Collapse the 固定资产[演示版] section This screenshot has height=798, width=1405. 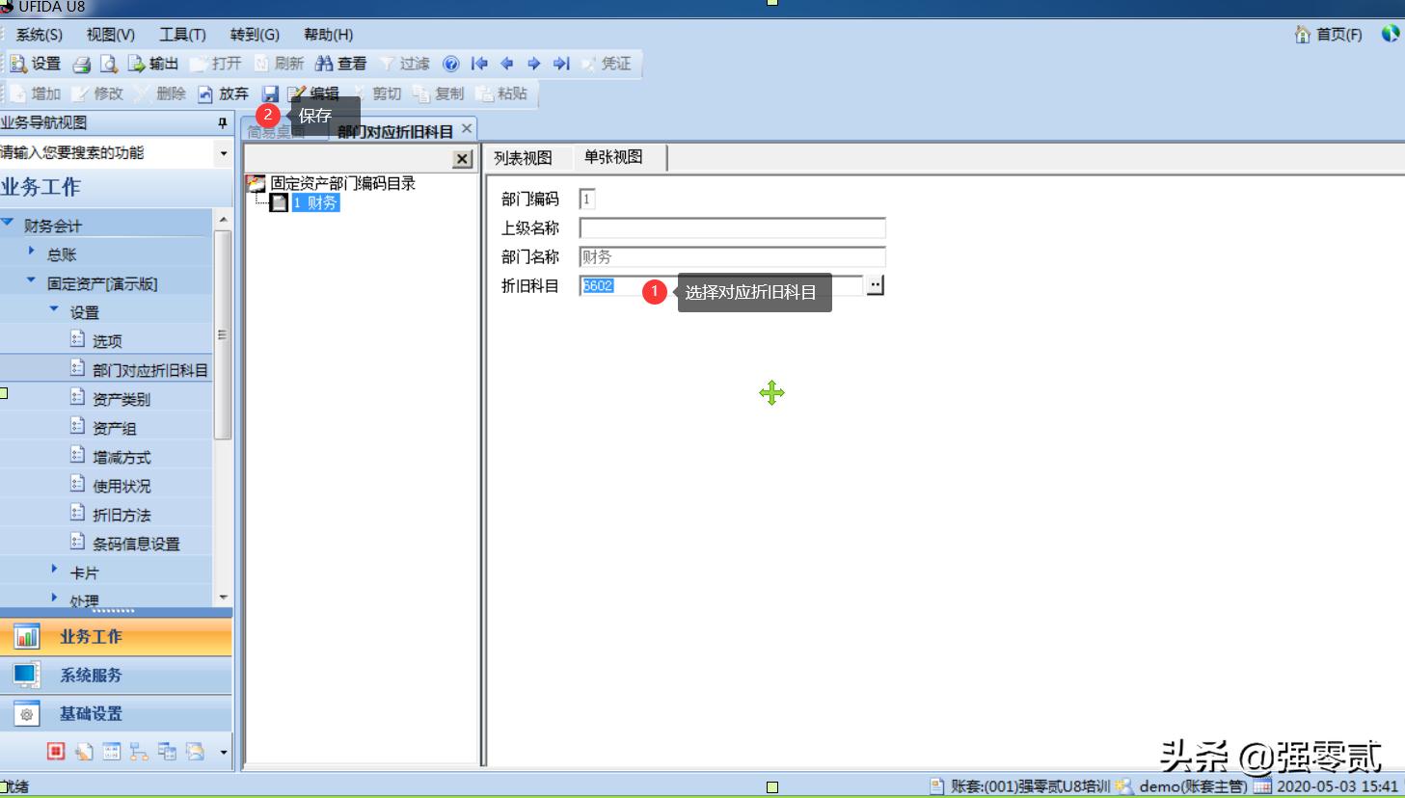(30, 282)
